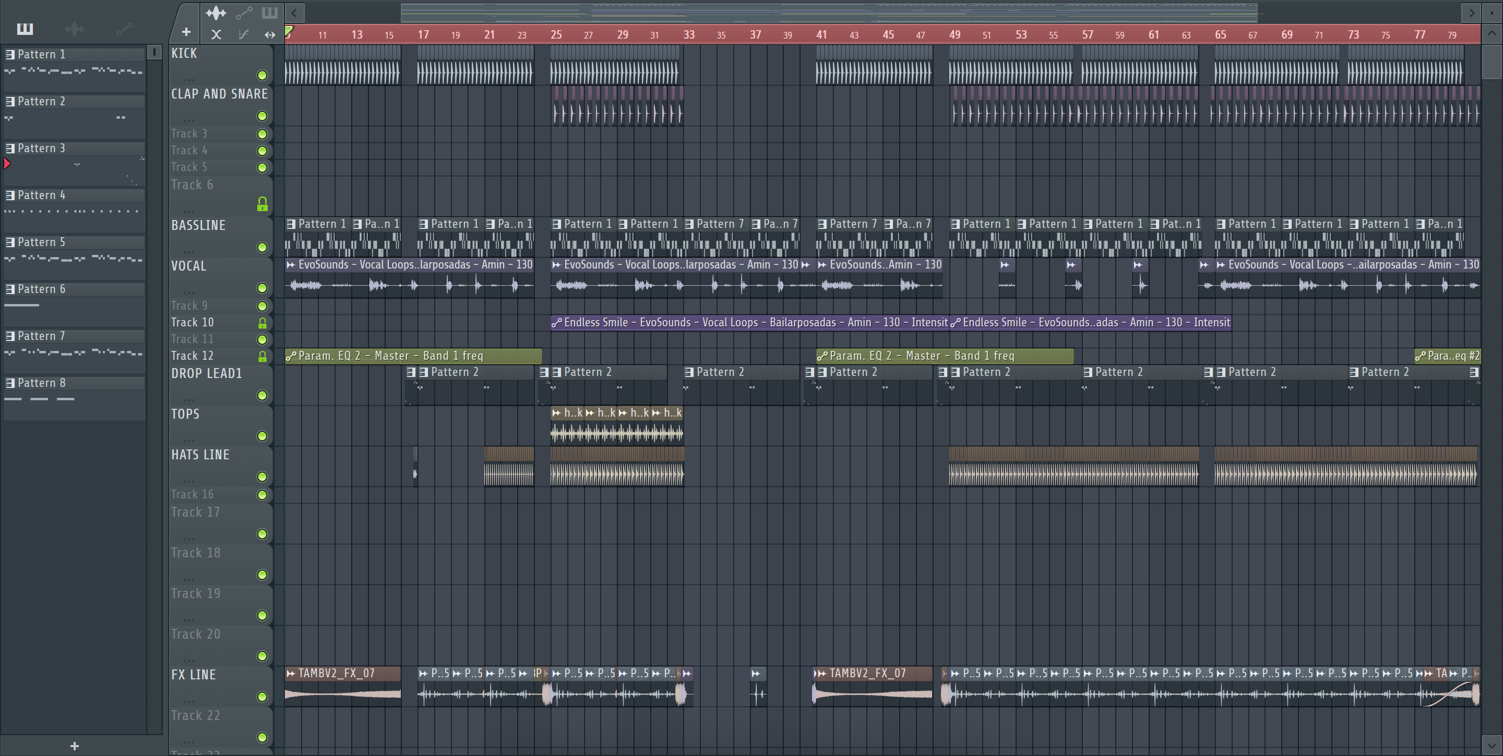Mute Track 3
The width and height of the screenshot is (1503, 756).
tap(263, 134)
